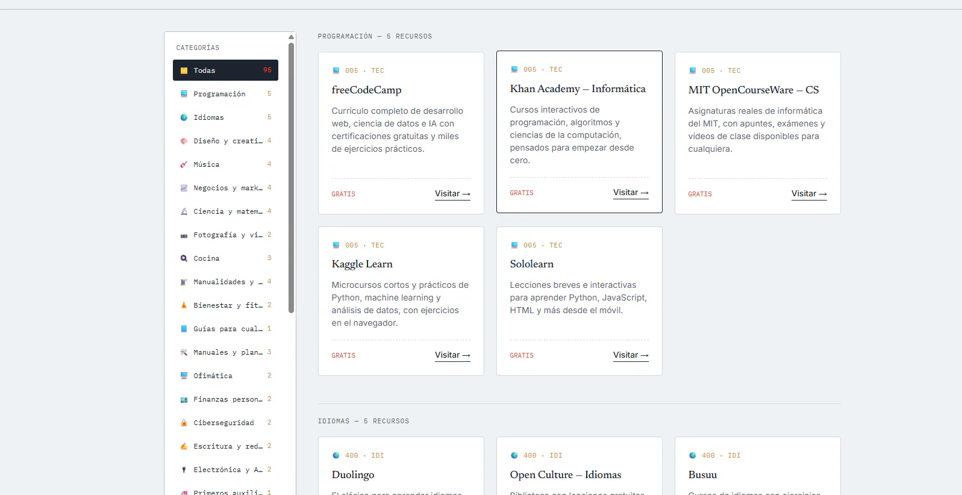Click the computer icon on freeCodeCamp card

click(336, 70)
